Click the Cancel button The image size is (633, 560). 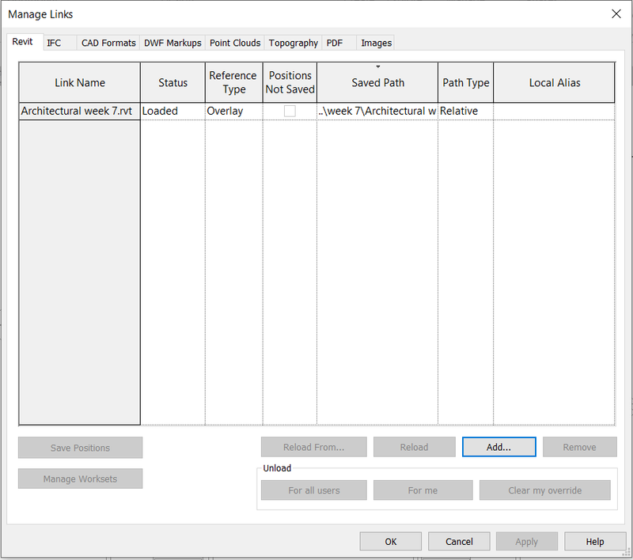(459, 542)
